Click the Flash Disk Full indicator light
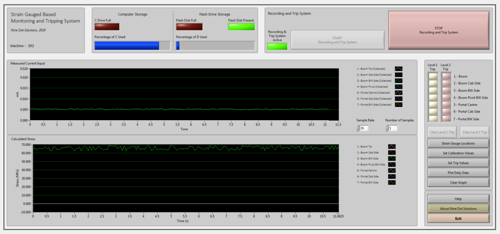500x234 pixels. point(189,27)
